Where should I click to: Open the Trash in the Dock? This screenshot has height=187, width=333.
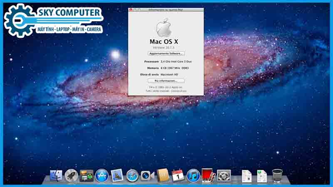point(277,175)
